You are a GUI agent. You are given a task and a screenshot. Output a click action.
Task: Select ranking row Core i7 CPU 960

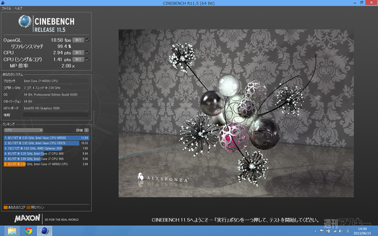[46, 154]
